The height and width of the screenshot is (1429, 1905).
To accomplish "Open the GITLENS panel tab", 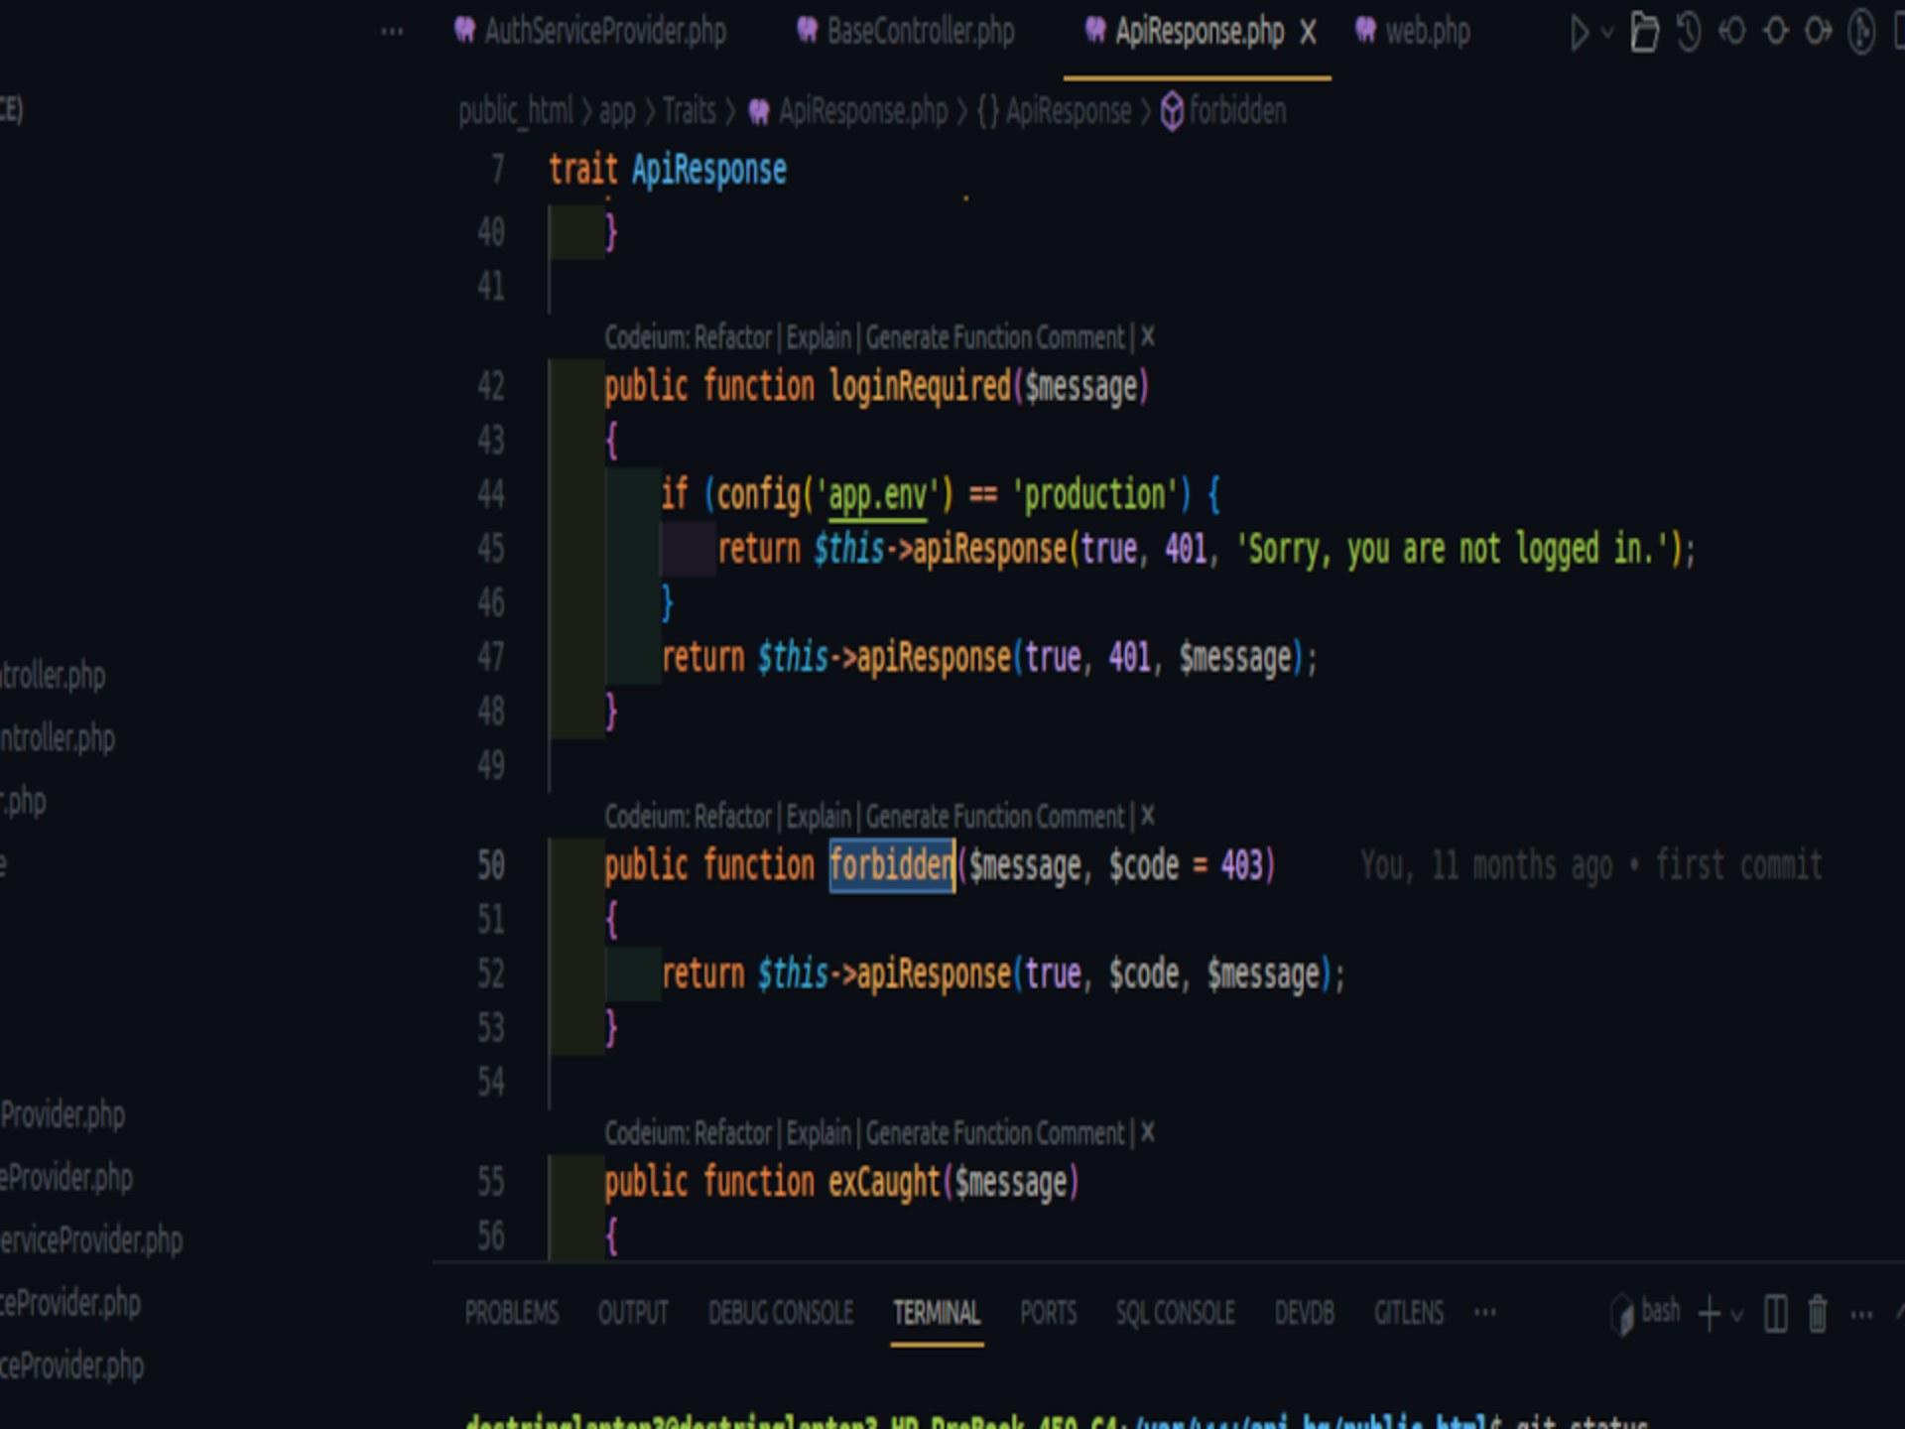I will point(1409,1314).
